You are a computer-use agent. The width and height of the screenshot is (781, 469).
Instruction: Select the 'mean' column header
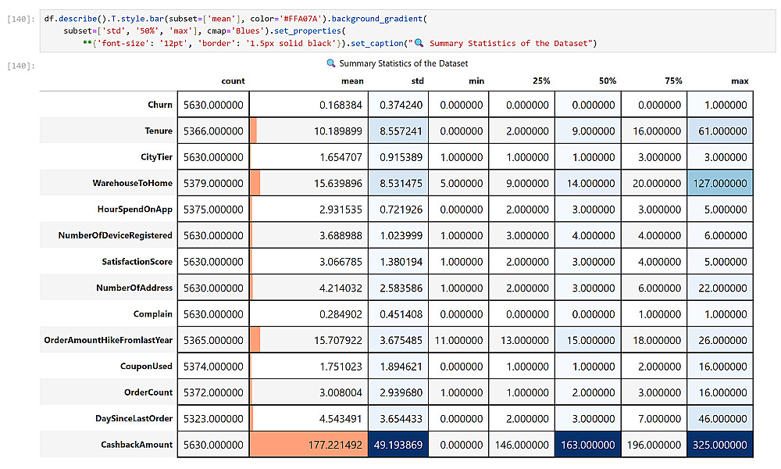coord(352,81)
